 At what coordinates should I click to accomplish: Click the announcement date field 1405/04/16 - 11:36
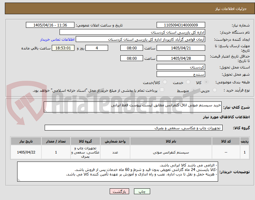(50, 25)
